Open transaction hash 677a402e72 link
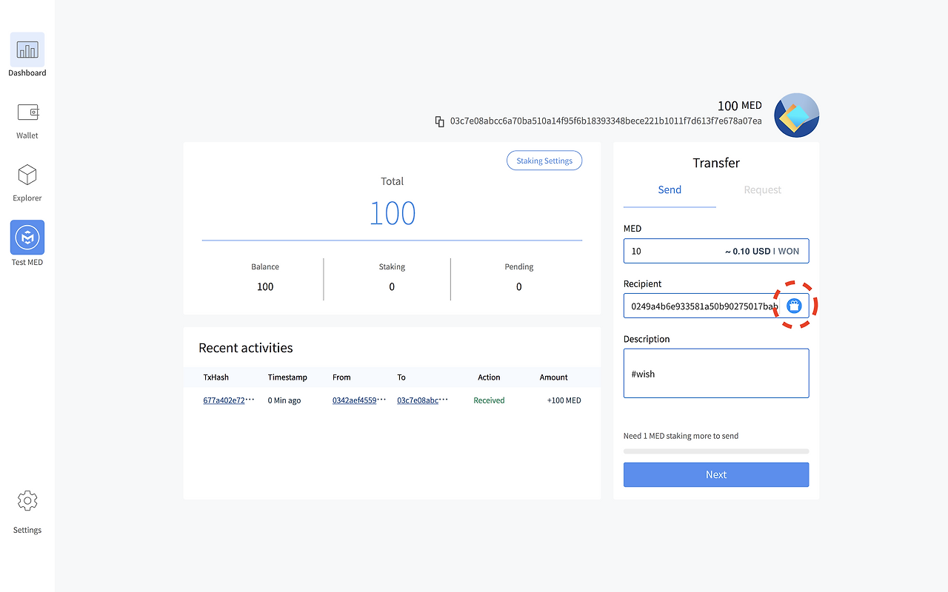The height and width of the screenshot is (592, 948). 229,400
